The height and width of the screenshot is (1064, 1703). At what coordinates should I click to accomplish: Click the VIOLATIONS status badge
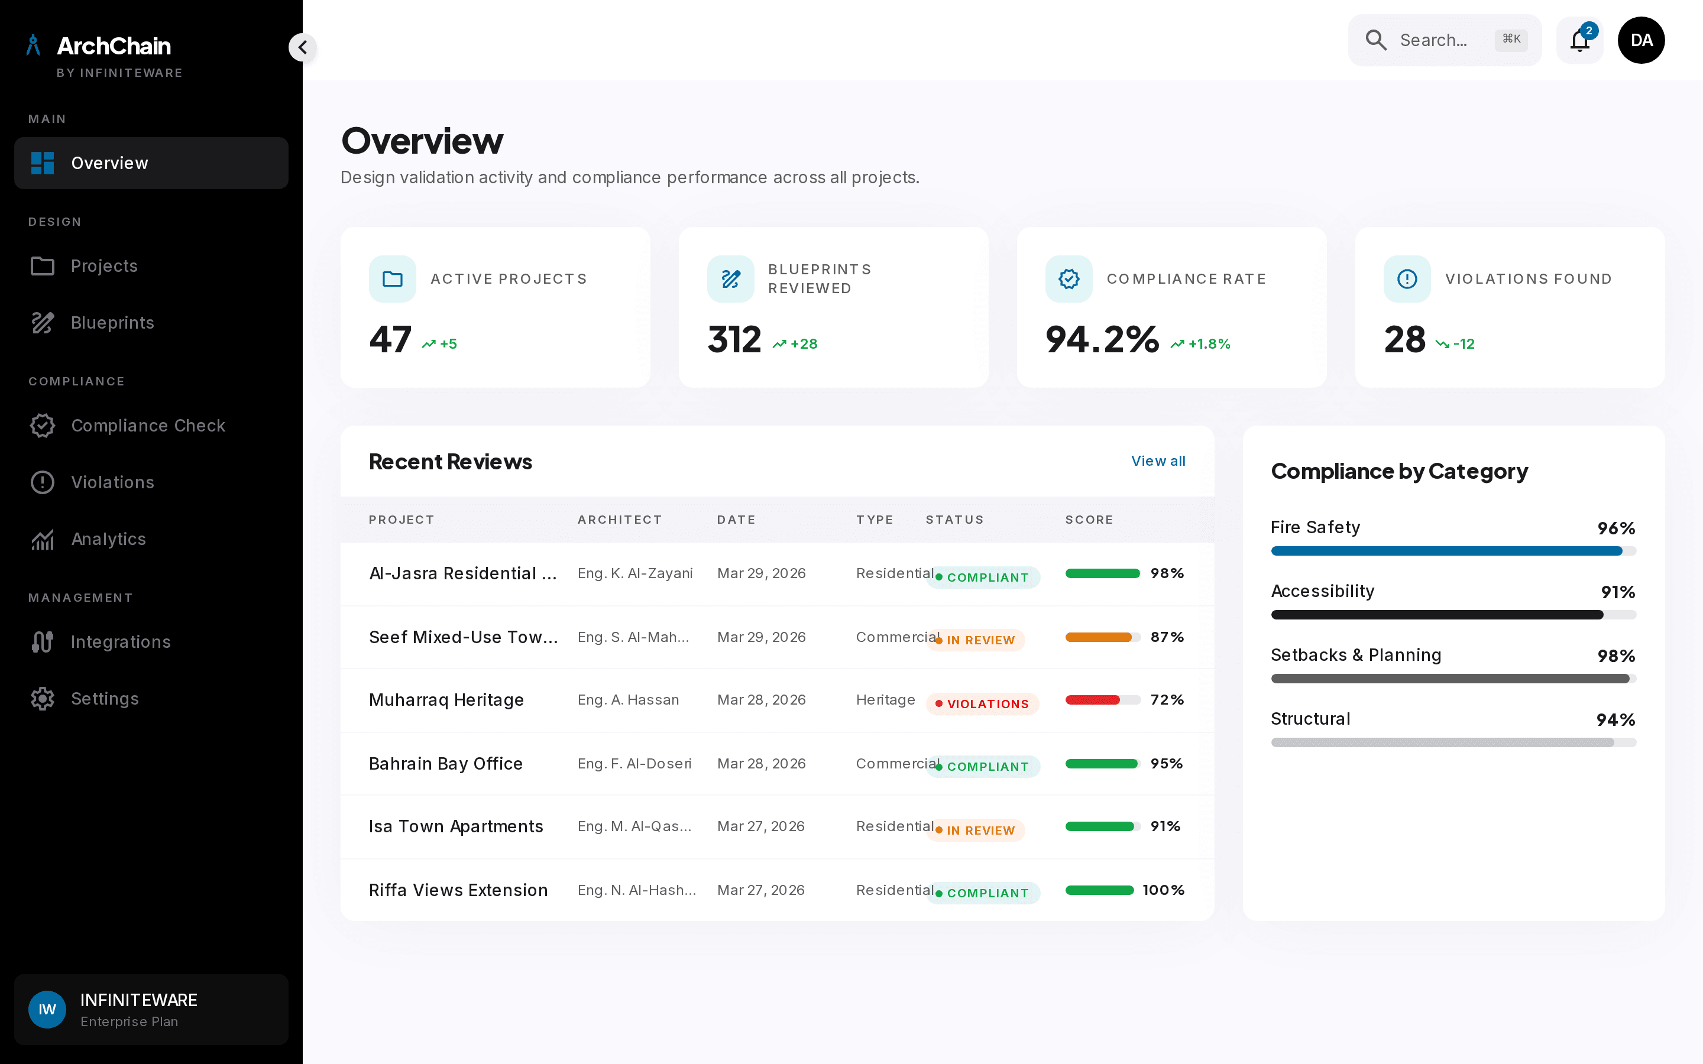pos(982,705)
